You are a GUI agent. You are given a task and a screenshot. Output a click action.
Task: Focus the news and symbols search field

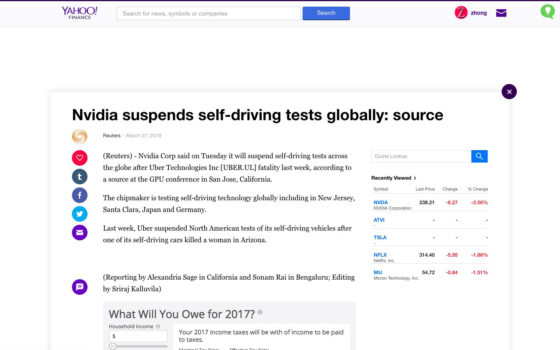[208, 13]
